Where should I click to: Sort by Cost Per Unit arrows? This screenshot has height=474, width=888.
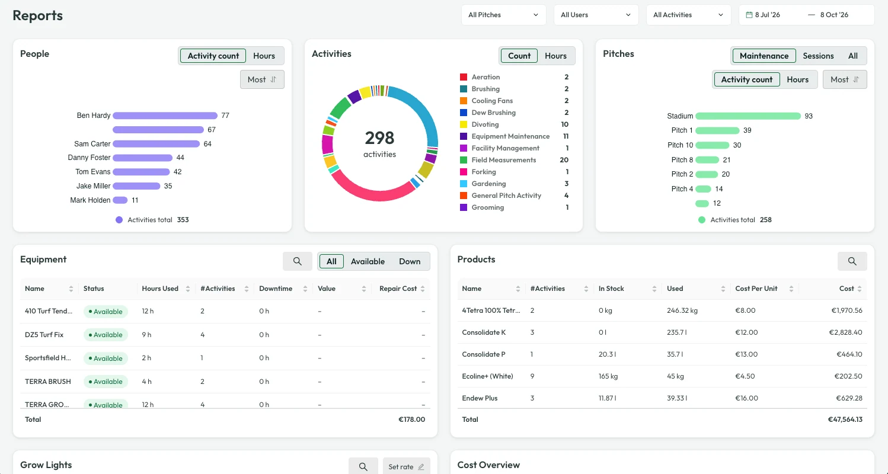[791, 289]
